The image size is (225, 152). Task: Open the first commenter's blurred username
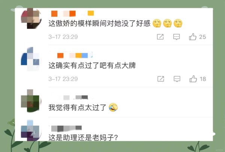[72, 13]
